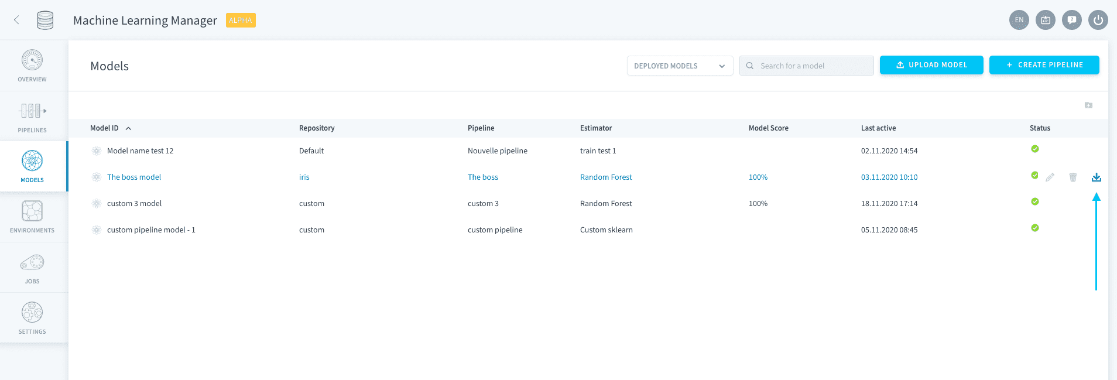This screenshot has width=1117, height=380.
Task: Sort by Repository column header
Action: pos(317,128)
